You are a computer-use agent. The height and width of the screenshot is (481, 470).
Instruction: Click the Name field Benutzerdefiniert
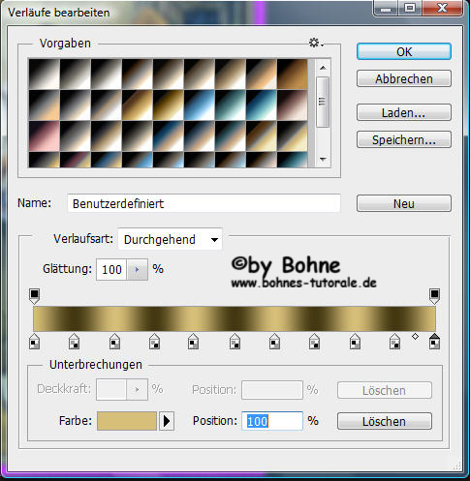(x=204, y=203)
